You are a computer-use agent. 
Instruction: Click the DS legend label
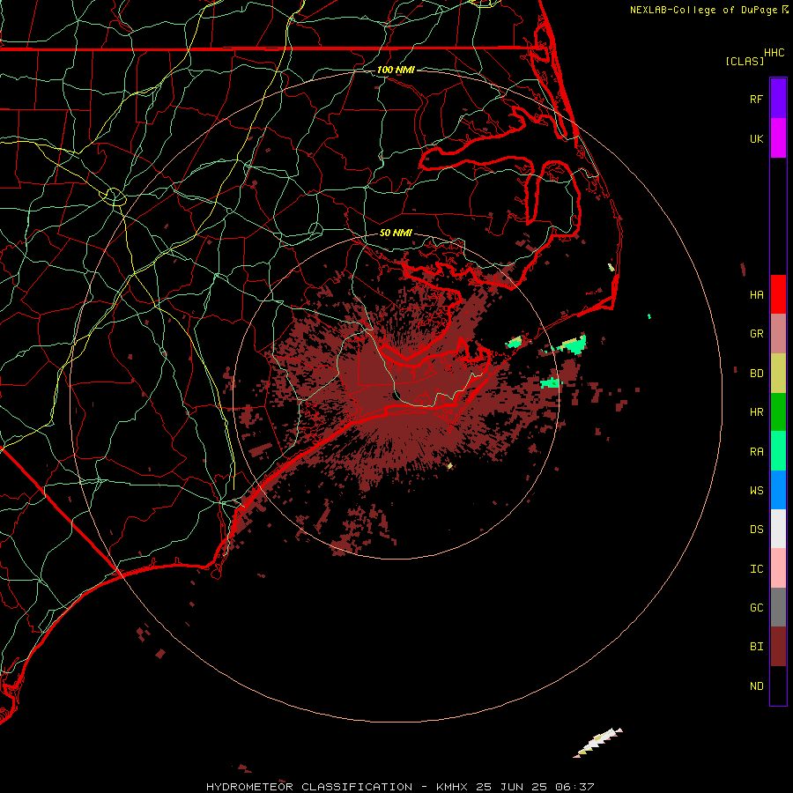(756, 529)
